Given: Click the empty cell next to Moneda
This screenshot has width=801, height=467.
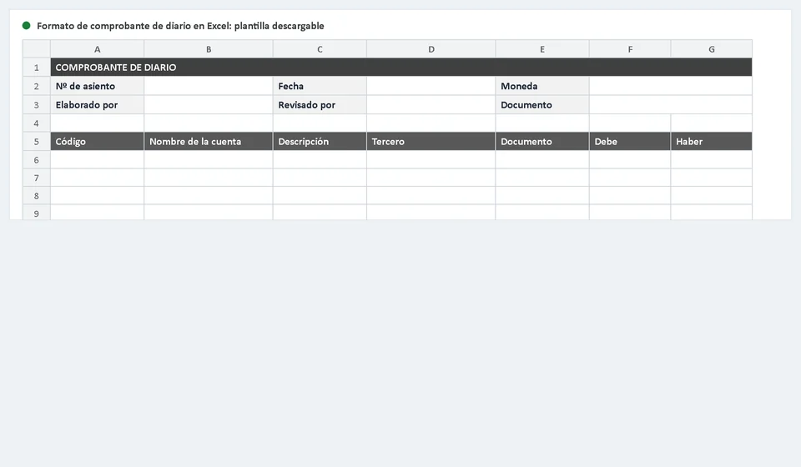Looking at the screenshot, I should point(671,86).
